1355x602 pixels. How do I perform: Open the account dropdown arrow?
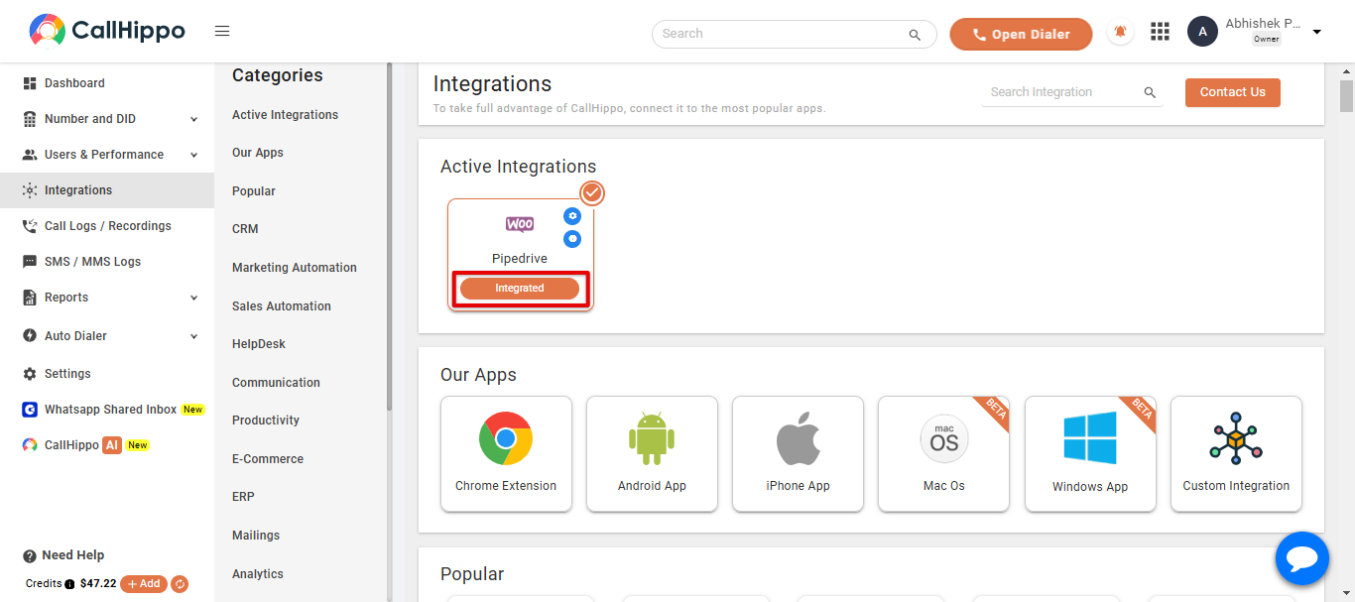click(x=1317, y=33)
